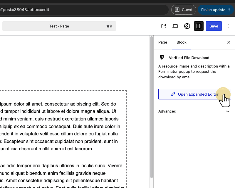Save the page
Viewport: 235px width, 188px height.
(x=214, y=26)
